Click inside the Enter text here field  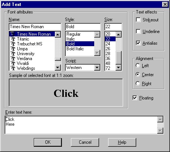[81, 125]
